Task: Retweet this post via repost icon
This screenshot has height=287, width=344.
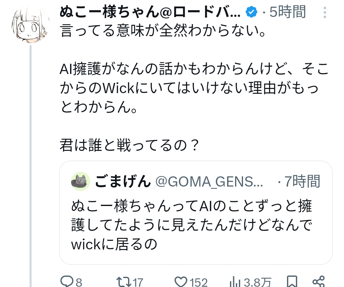Action: 122,281
